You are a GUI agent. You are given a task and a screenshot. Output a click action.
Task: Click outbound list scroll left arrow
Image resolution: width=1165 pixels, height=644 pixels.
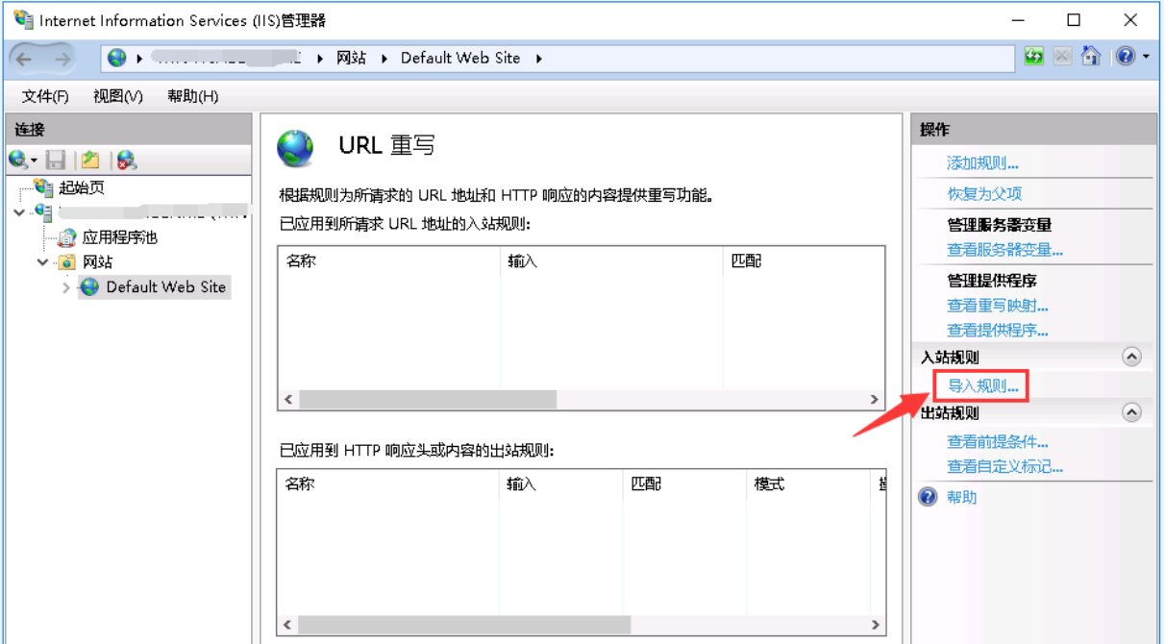tap(288, 625)
